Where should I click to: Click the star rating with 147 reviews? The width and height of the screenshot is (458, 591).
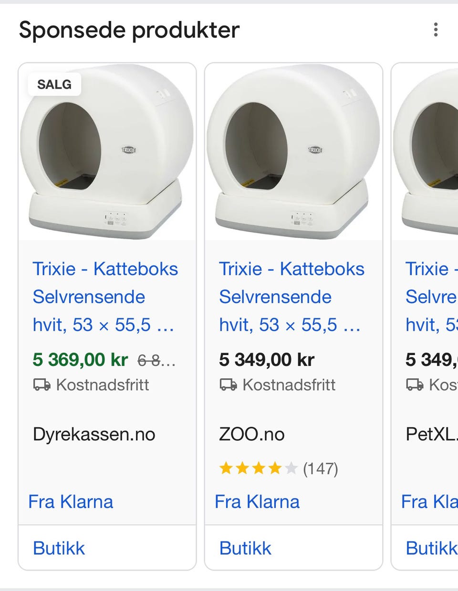[x=278, y=469]
